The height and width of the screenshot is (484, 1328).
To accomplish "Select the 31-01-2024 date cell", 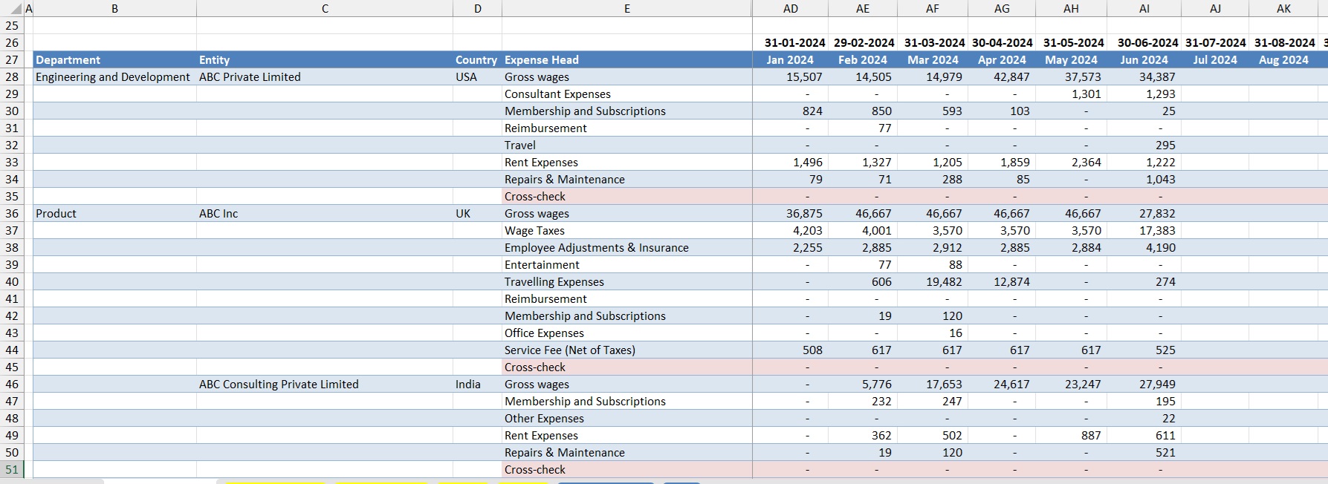I will point(794,43).
